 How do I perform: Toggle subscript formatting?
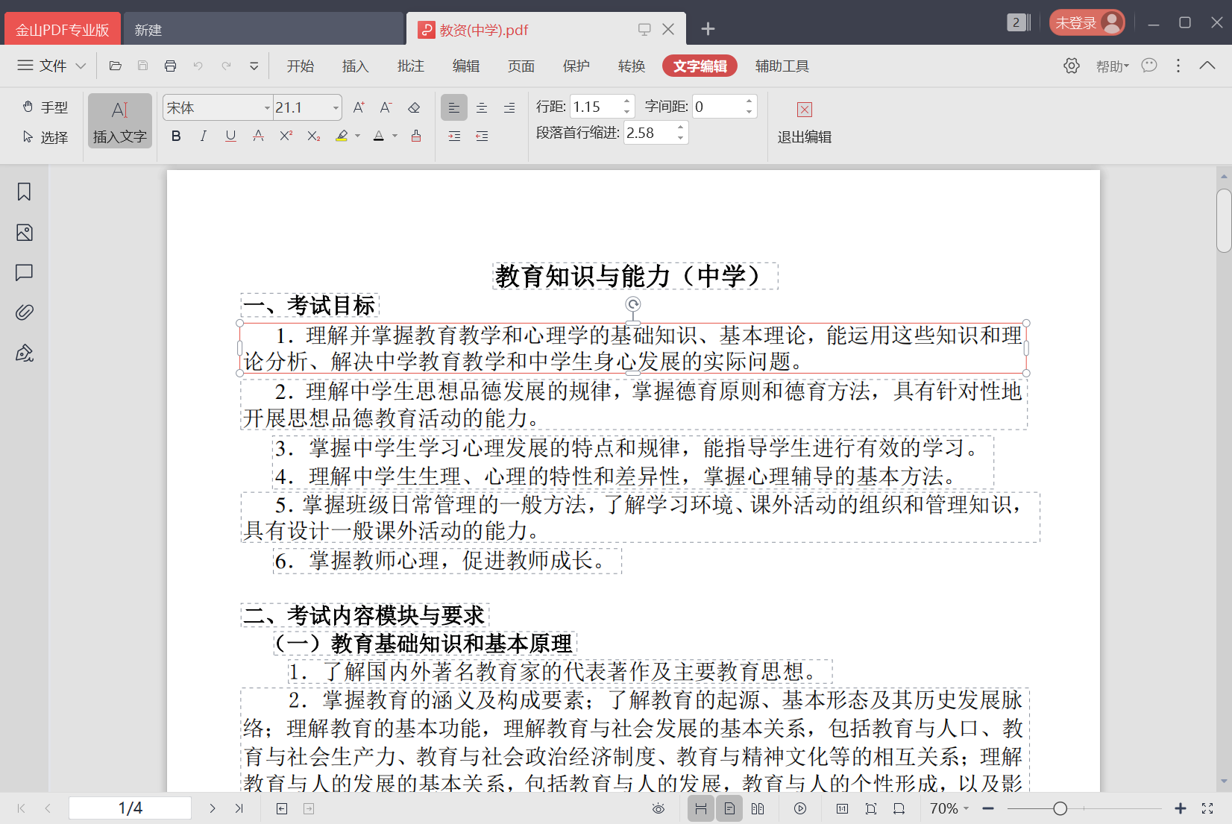pos(314,136)
